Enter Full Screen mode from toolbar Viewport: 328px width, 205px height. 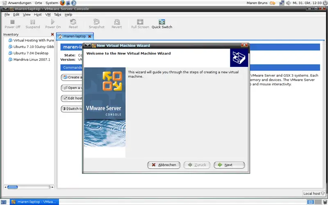click(x=140, y=22)
